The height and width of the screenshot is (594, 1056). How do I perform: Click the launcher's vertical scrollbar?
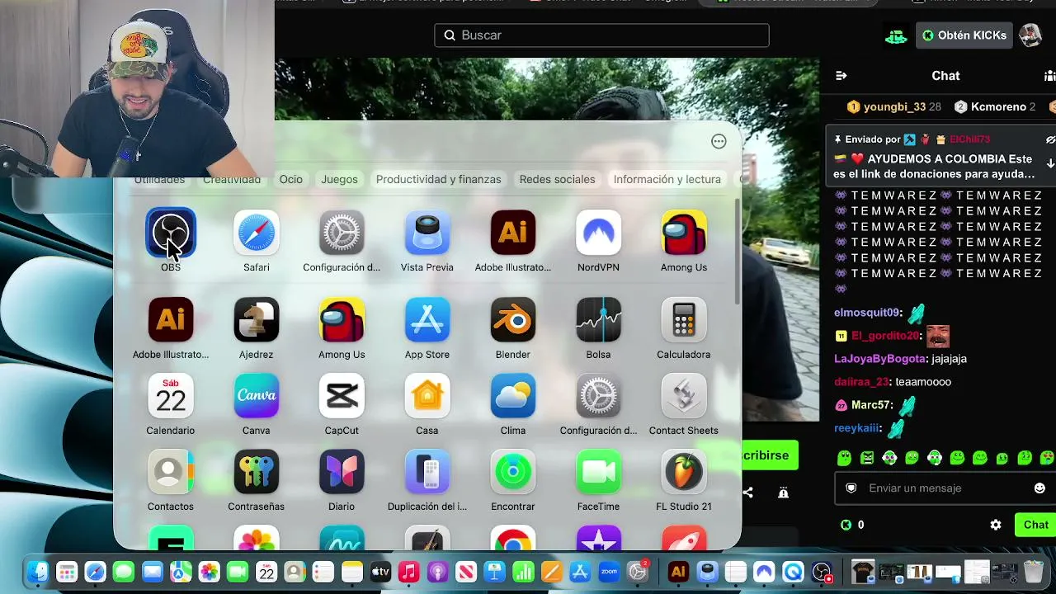pyautogui.click(x=738, y=252)
